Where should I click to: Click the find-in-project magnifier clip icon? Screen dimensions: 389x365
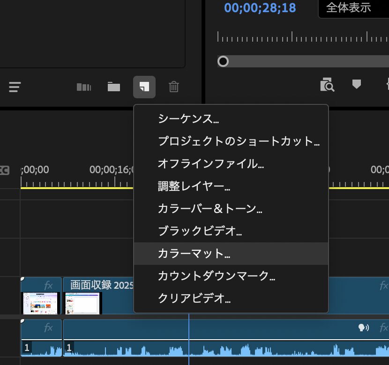(327, 85)
